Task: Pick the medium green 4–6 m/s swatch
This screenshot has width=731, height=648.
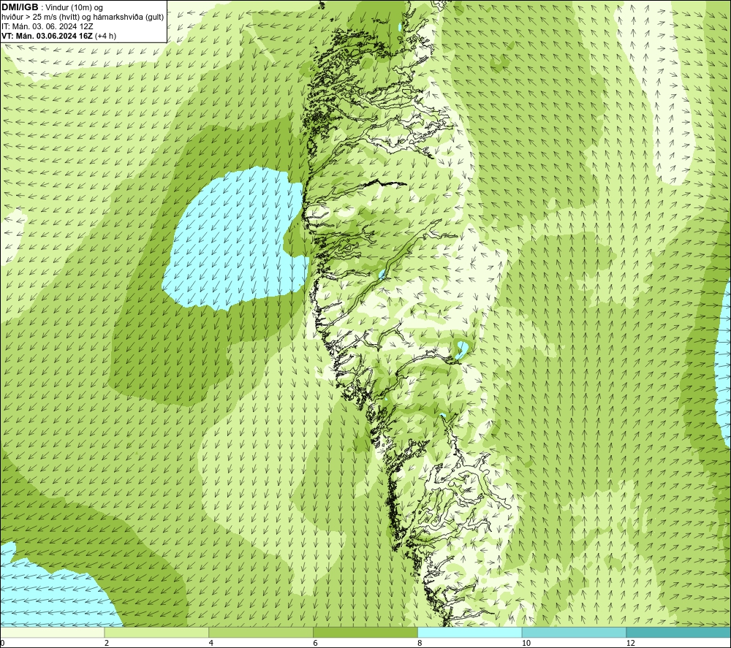Action: pyautogui.click(x=261, y=632)
